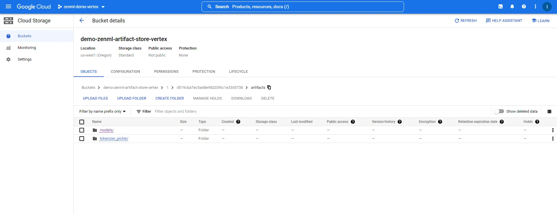Screen dimensions: 557x214
Task: Check the models/ row checkbox
Action: (x=82, y=130)
